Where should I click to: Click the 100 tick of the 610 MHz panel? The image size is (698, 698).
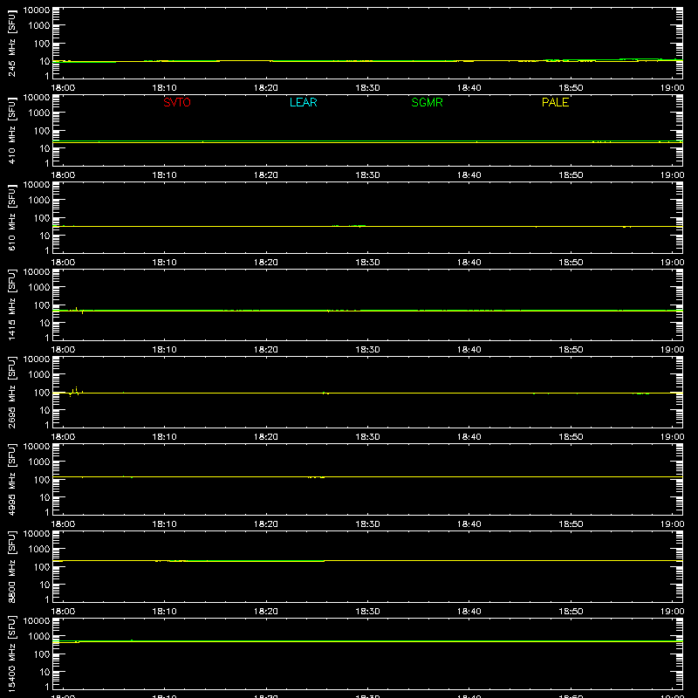pos(42,218)
